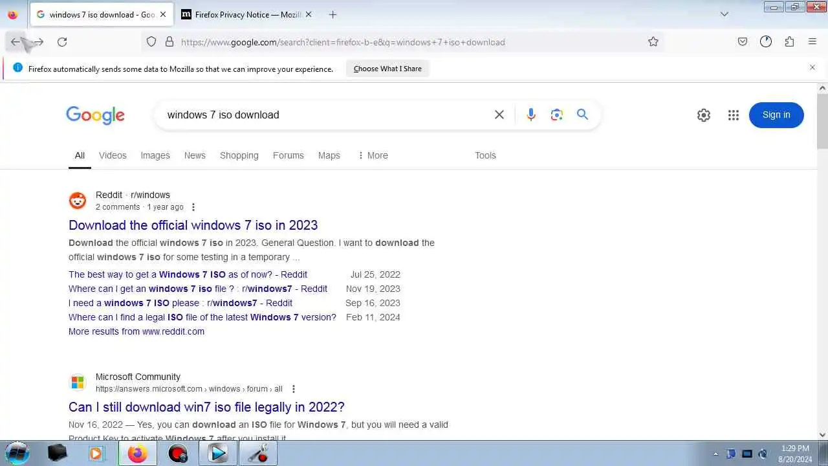View site info via the padlock icon
The width and height of the screenshot is (828, 466).
(169, 42)
